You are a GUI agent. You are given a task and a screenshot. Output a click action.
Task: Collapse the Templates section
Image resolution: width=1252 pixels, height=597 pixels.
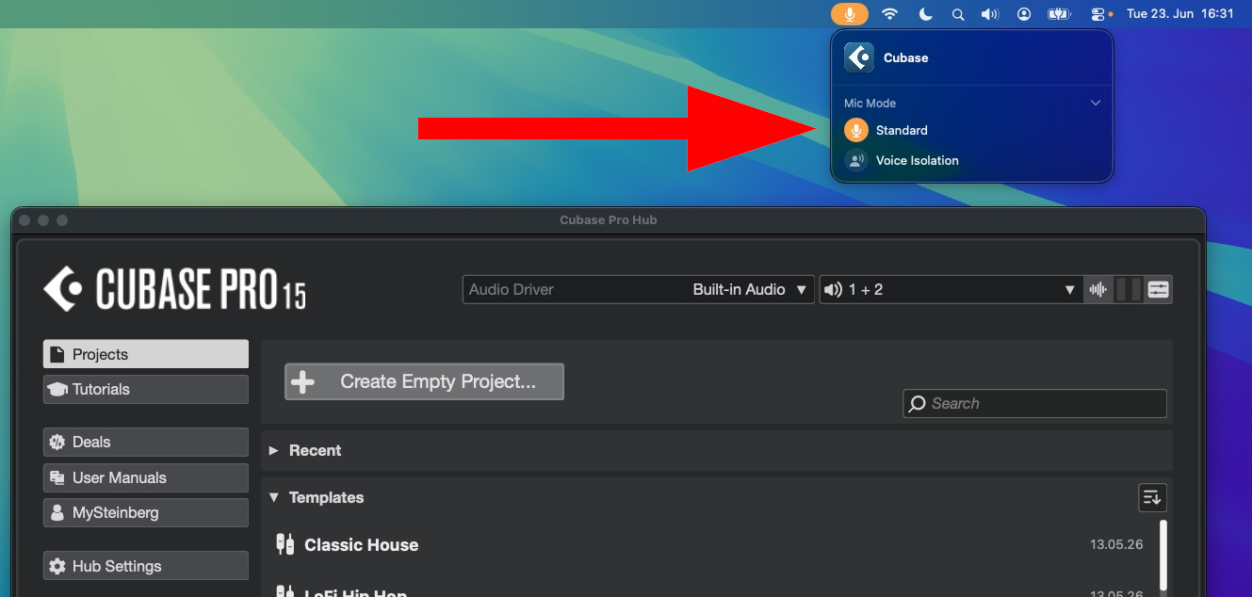point(274,497)
